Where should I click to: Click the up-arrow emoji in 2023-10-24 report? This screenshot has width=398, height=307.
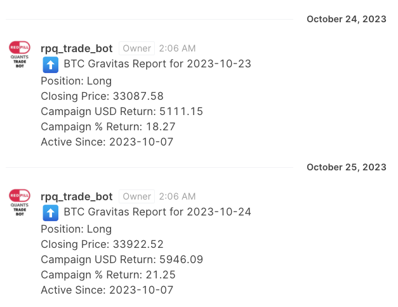[x=51, y=212]
